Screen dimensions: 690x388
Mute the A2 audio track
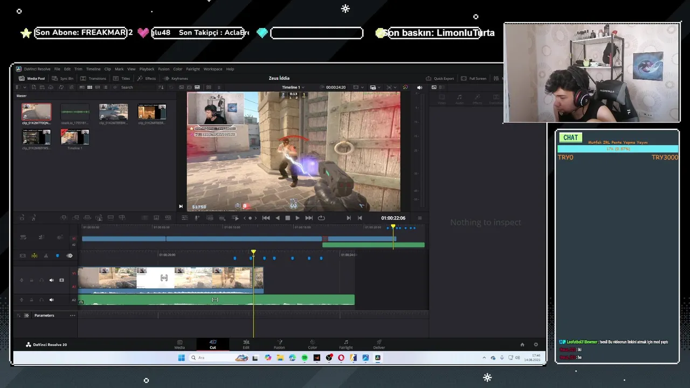click(x=52, y=300)
